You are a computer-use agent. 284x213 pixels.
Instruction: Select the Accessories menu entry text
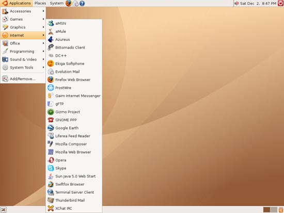(x=20, y=11)
